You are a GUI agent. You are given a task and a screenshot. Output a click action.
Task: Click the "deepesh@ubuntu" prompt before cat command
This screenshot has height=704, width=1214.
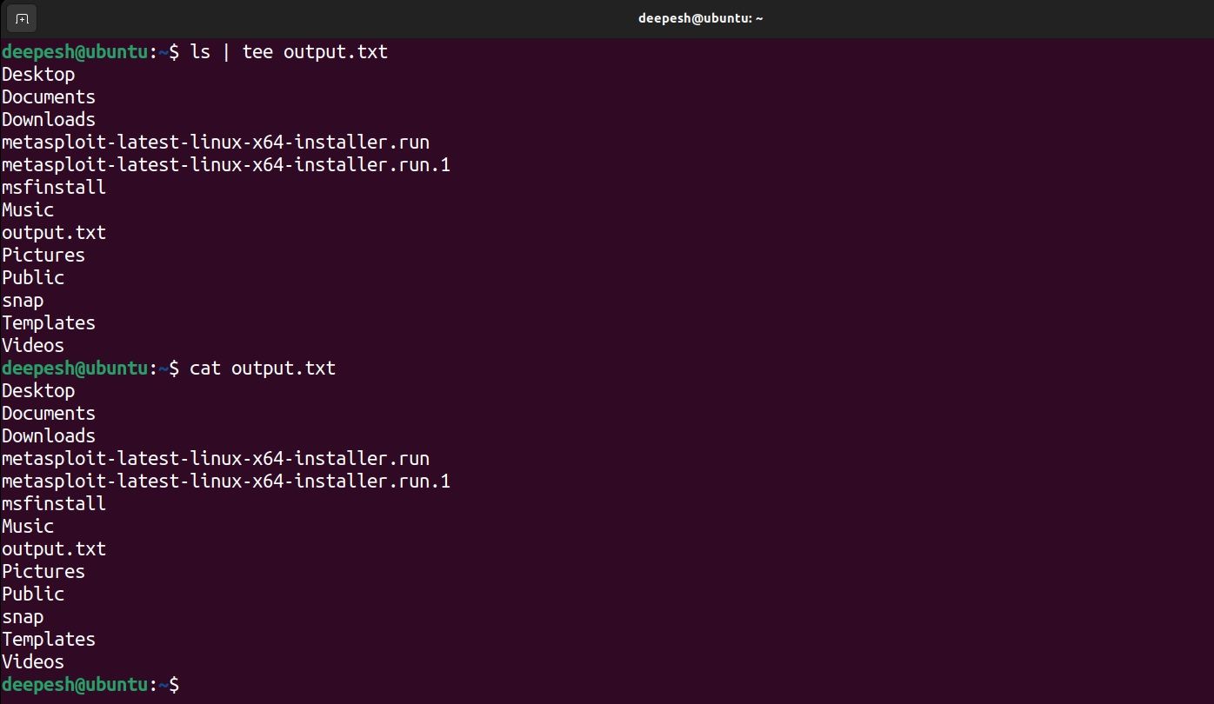75,369
